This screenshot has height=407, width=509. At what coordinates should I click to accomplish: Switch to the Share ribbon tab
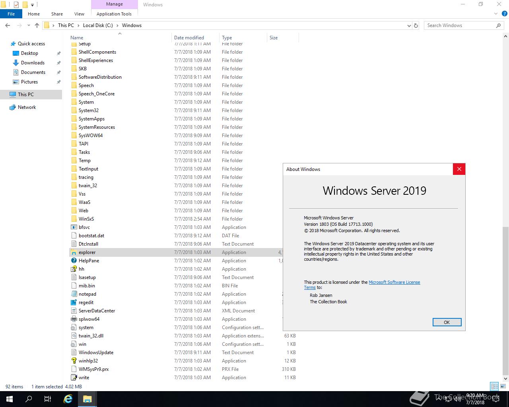pos(57,14)
